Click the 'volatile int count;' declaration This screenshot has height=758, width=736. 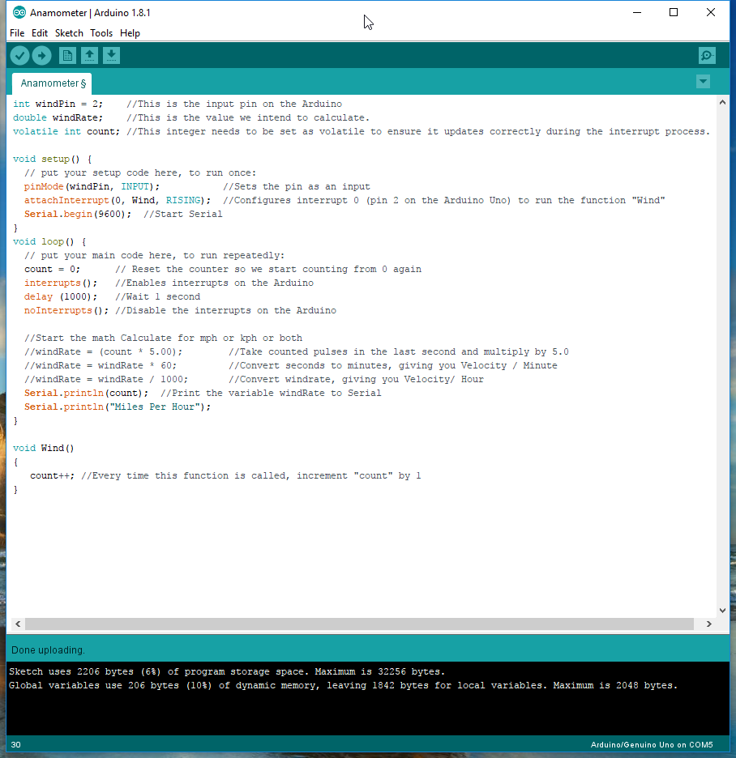coord(66,131)
